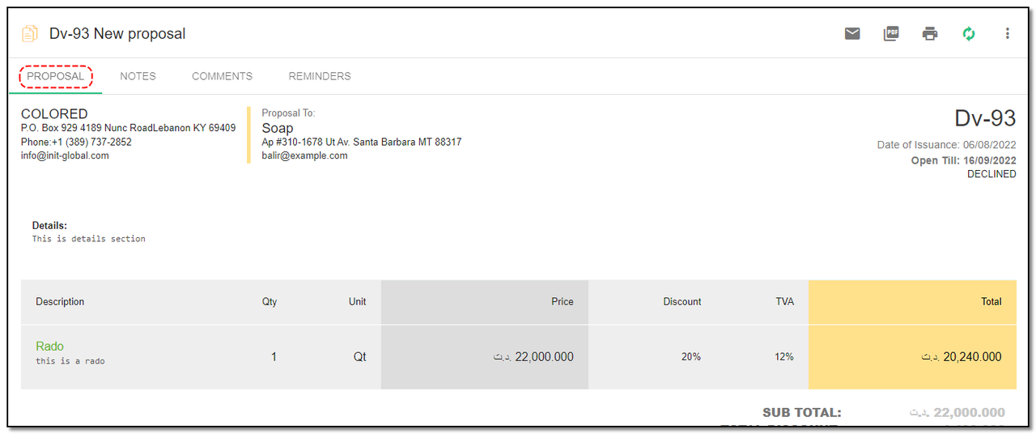Click the Soap client name
Image resolution: width=1036 pixels, height=434 pixels.
(278, 128)
